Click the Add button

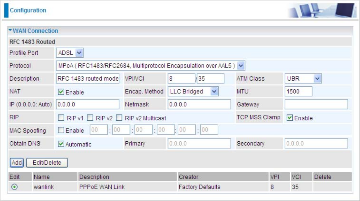pos(16,163)
